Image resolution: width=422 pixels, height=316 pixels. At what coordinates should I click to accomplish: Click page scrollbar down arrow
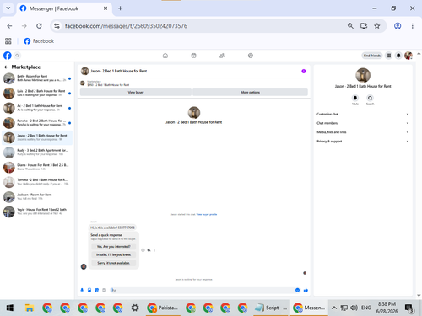[419, 295]
